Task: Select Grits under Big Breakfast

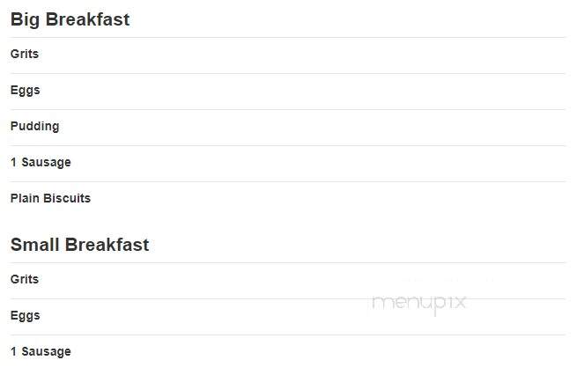Action: pos(25,54)
